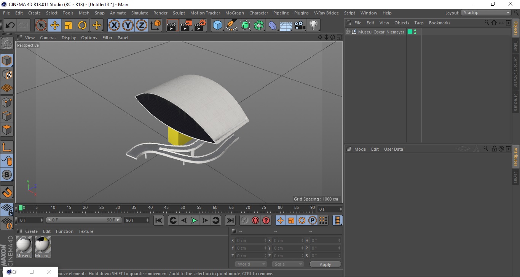Toggle coordinate system icon
The height and width of the screenshot is (277, 520).
(156, 25)
